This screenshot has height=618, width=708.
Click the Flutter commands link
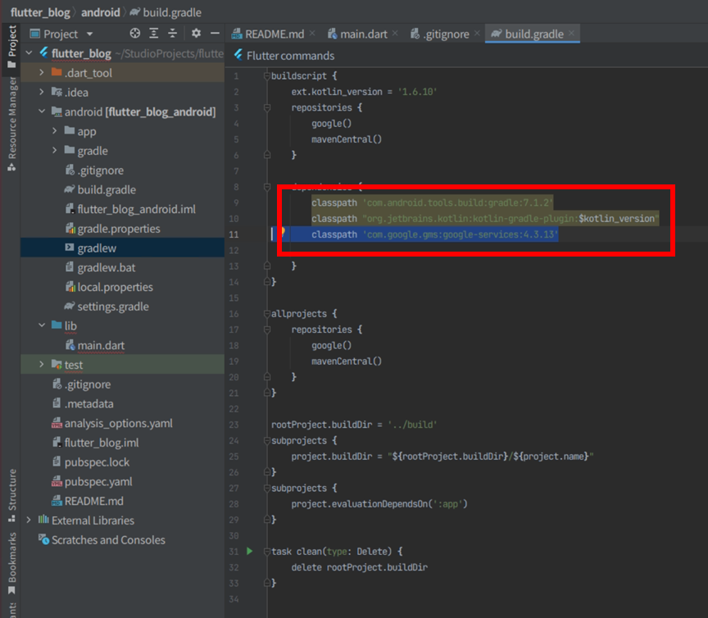pyautogui.click(x=290, y=56)
